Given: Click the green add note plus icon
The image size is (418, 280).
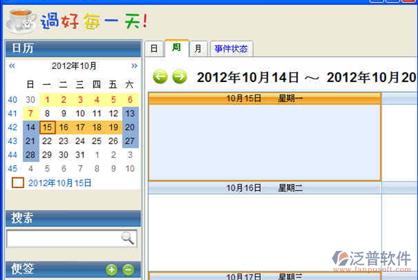Looking at the screenshot, I should [111, 269].
